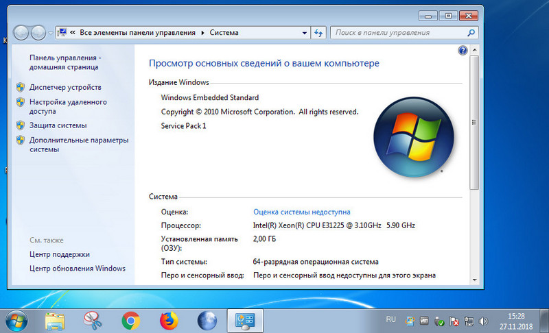
Task: Click the 64-разрядная операционная система text
Action: tap(316, 262)
